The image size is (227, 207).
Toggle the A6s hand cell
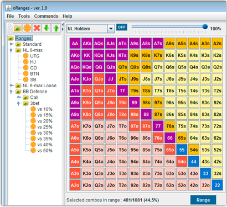[x=170, y=44]
